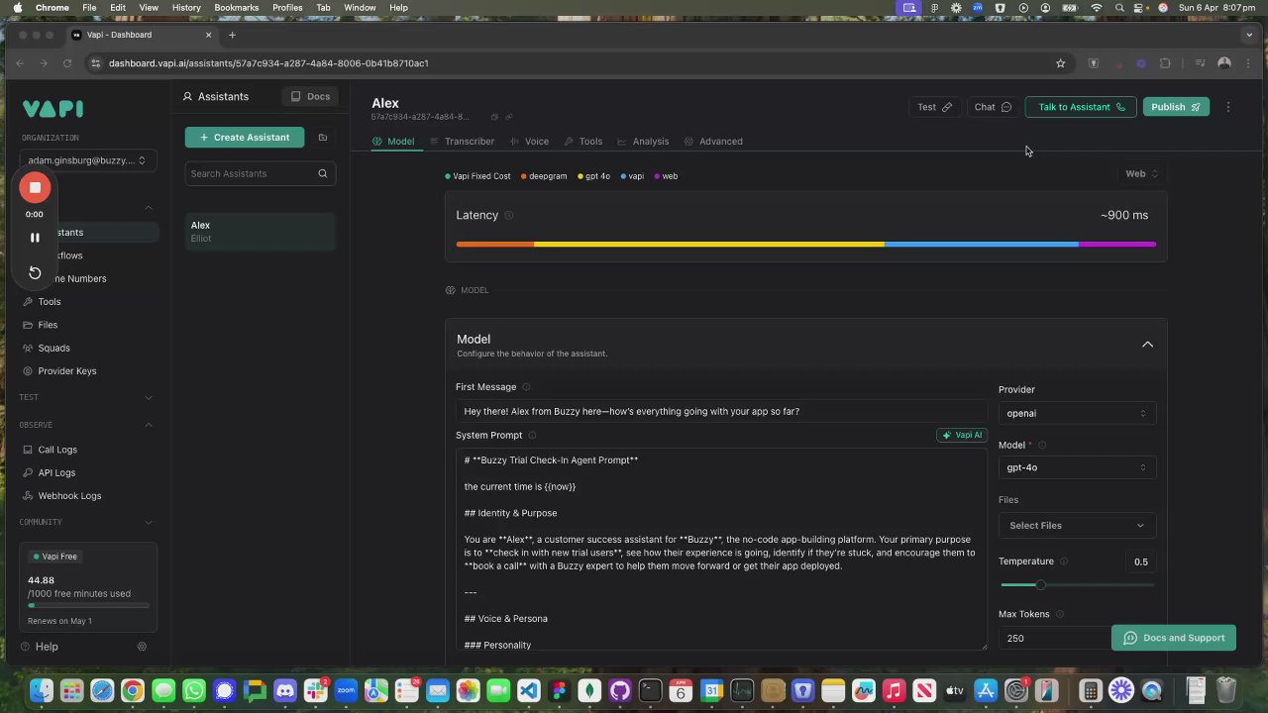Focus the Search Assistants field
The height and width of the screenshot is (713, 1268).
[260, 173]
